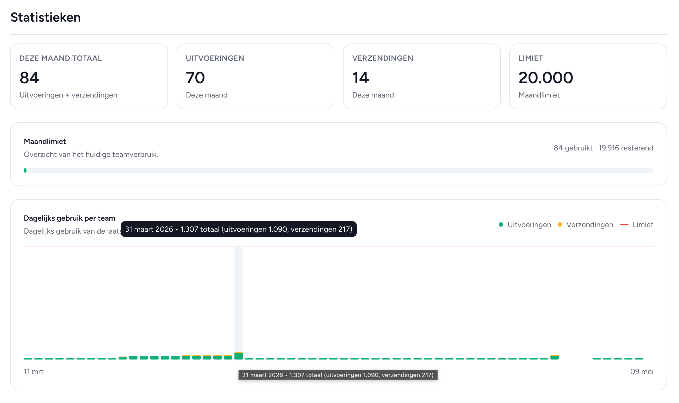Image resolution: width=679 pixels, height=403 pixels.
Task: Select the Uitvoeringen card showing 70
Action: [256, 77]
